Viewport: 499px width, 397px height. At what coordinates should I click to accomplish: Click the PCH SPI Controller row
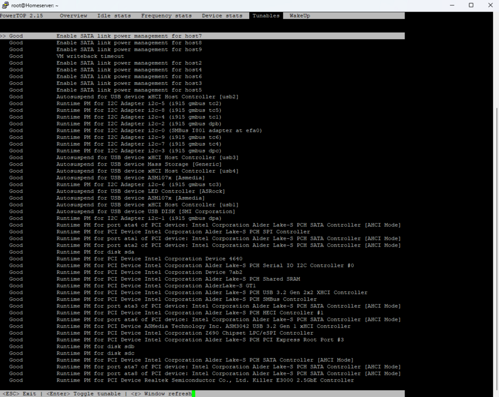(x=160, y=232)
